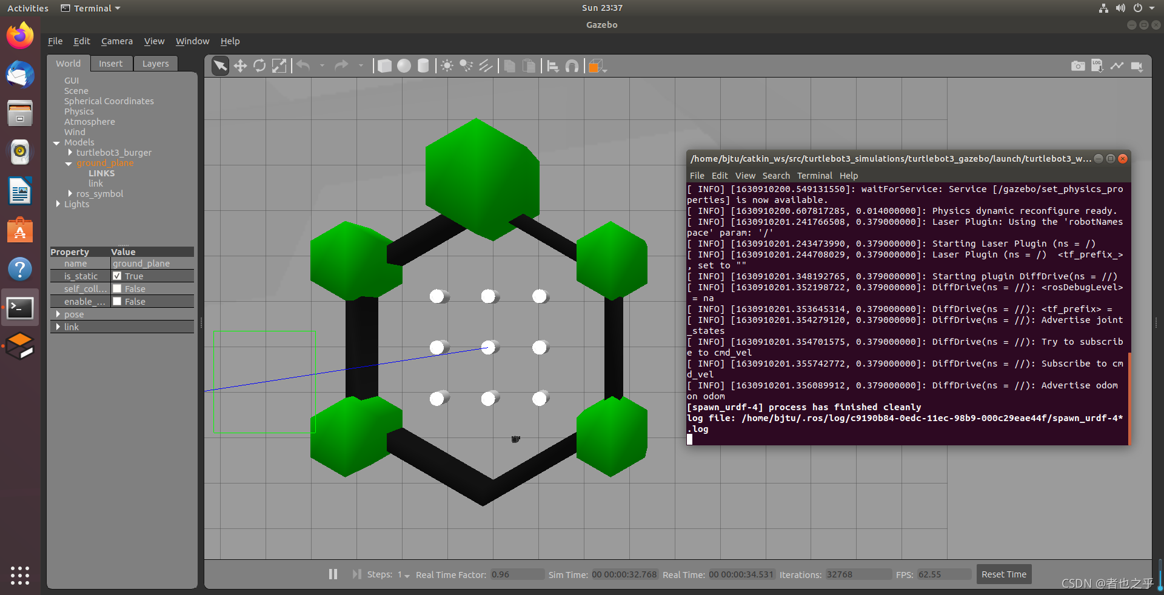Toggle the self_collide checkbox
Viewport: 1164px width, 595px height.
(118, 288)
